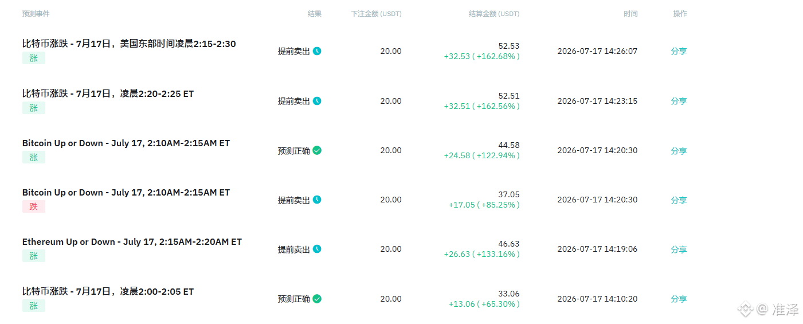Open 比特币涨跌 美国东部时间凌晨2:15-2:30 event

(129, 44)
